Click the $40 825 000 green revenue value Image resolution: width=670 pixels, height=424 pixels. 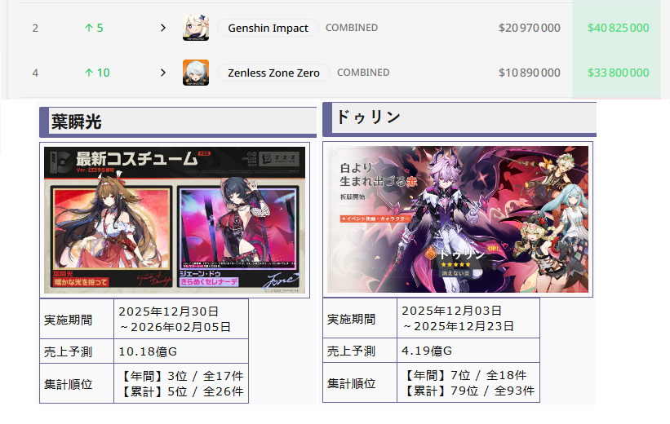tap(619, 28)
